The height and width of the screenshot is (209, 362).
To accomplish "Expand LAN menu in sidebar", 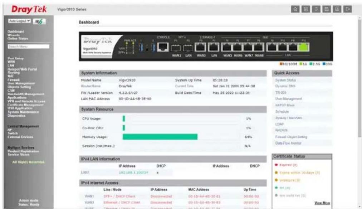I will (x=11, y=65).
